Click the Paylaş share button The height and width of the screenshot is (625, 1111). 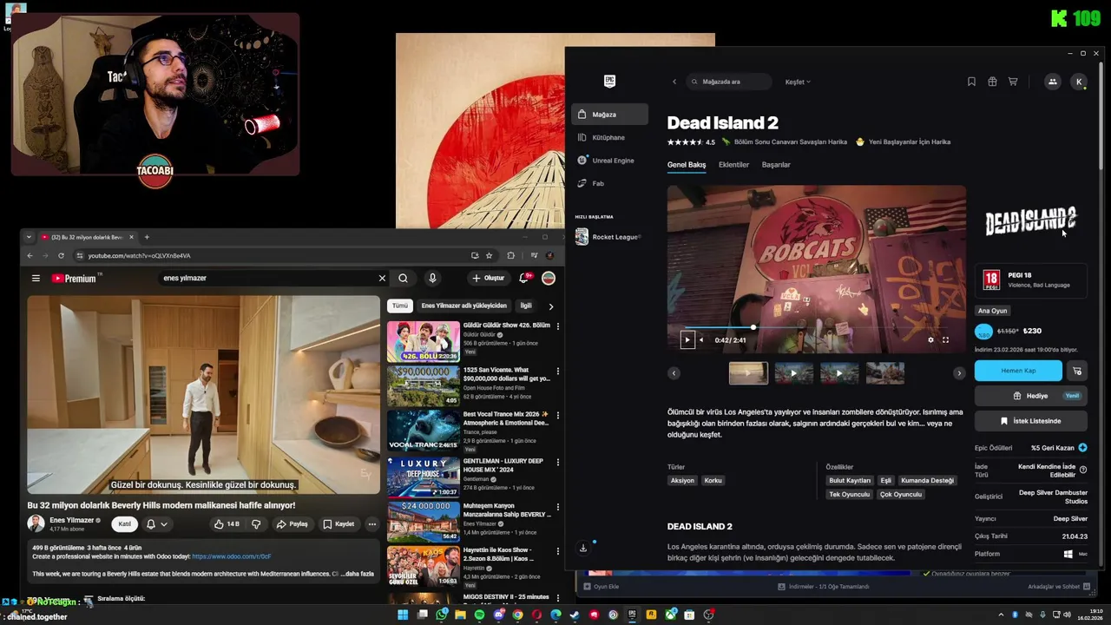(292, 524)
